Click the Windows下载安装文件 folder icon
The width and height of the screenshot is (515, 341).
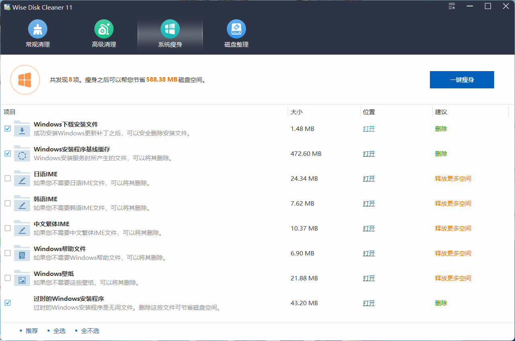22,129
